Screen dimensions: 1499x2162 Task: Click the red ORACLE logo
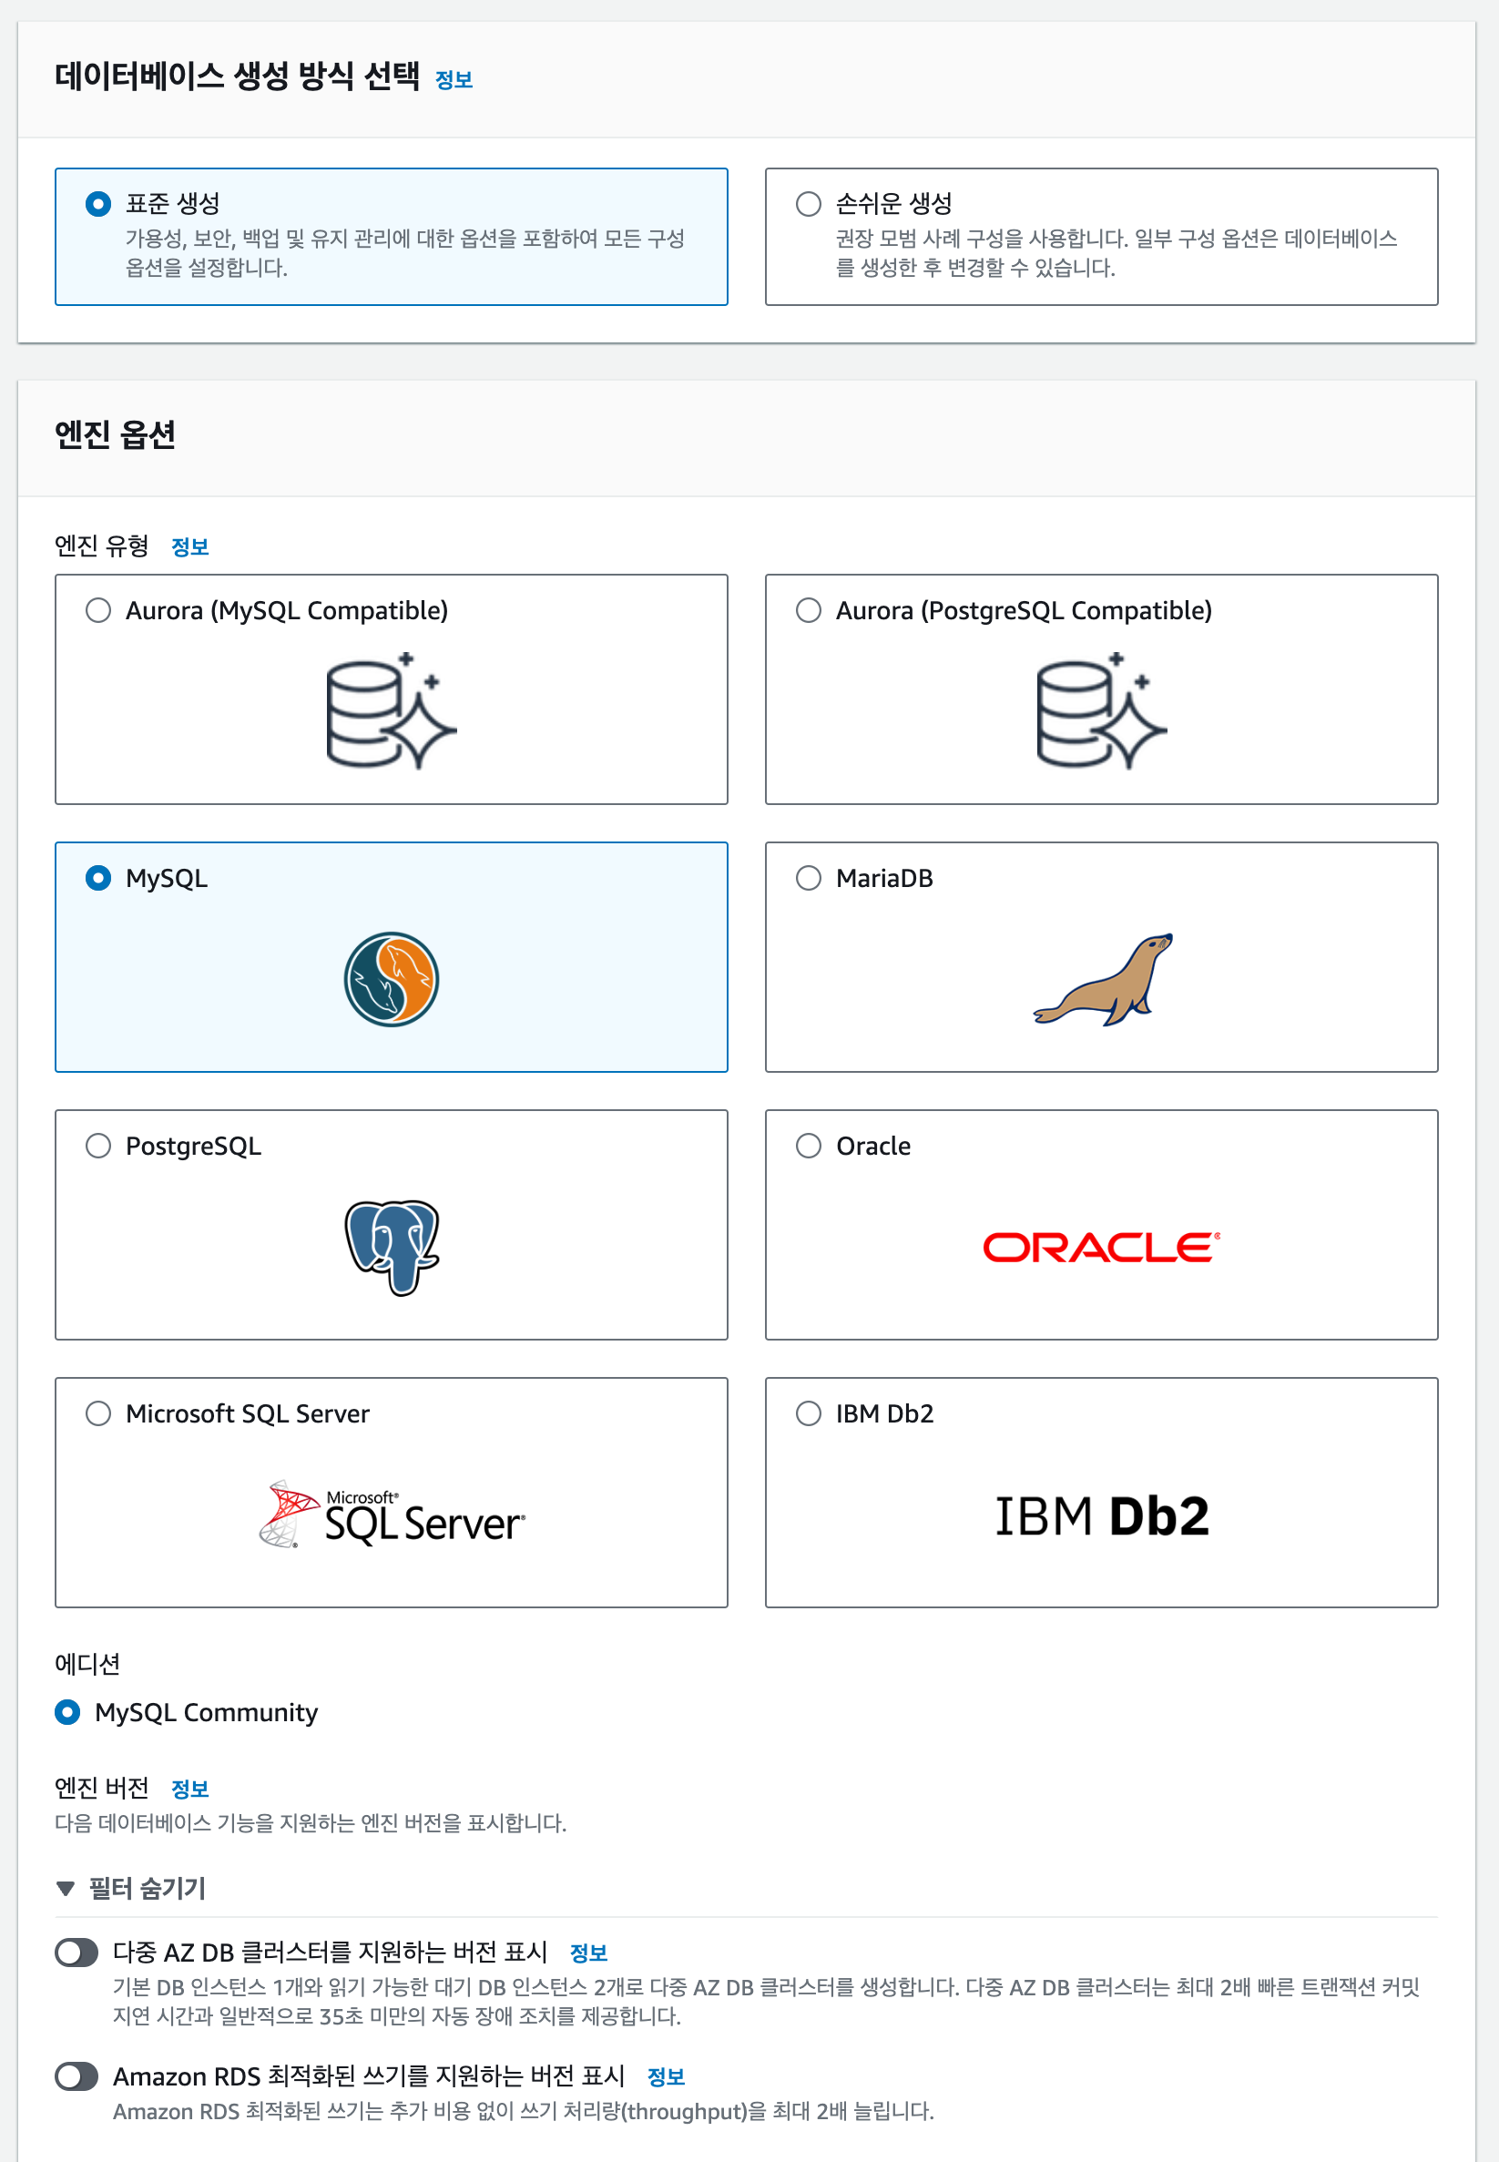(1101, 1248)
